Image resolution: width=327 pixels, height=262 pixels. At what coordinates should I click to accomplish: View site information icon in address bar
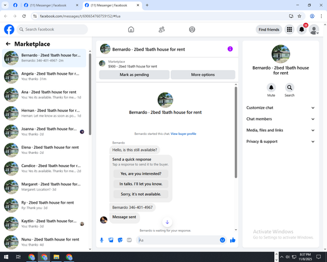35,16
